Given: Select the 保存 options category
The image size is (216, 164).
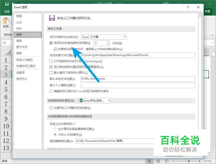Looking at the screenshot, I should coord(28,34).
